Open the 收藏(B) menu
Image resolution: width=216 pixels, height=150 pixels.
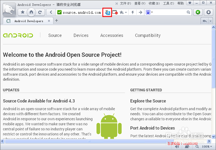click(154, 3)
